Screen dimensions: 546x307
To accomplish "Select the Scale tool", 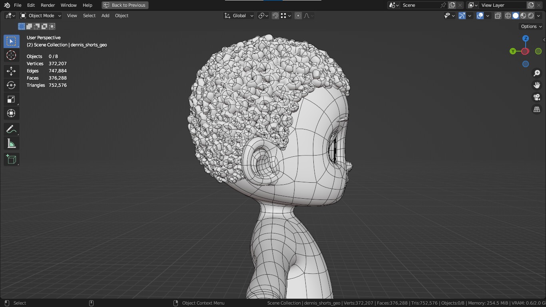I will [11, 99].
